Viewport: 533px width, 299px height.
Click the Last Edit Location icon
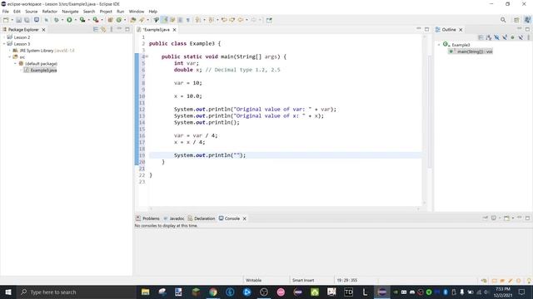click(x=224, y=20)
